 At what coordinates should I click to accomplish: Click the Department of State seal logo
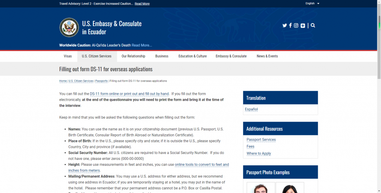tap(69, 28)
